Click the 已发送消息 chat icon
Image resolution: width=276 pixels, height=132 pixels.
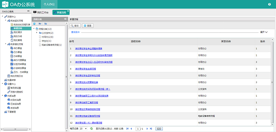[9, 104]
